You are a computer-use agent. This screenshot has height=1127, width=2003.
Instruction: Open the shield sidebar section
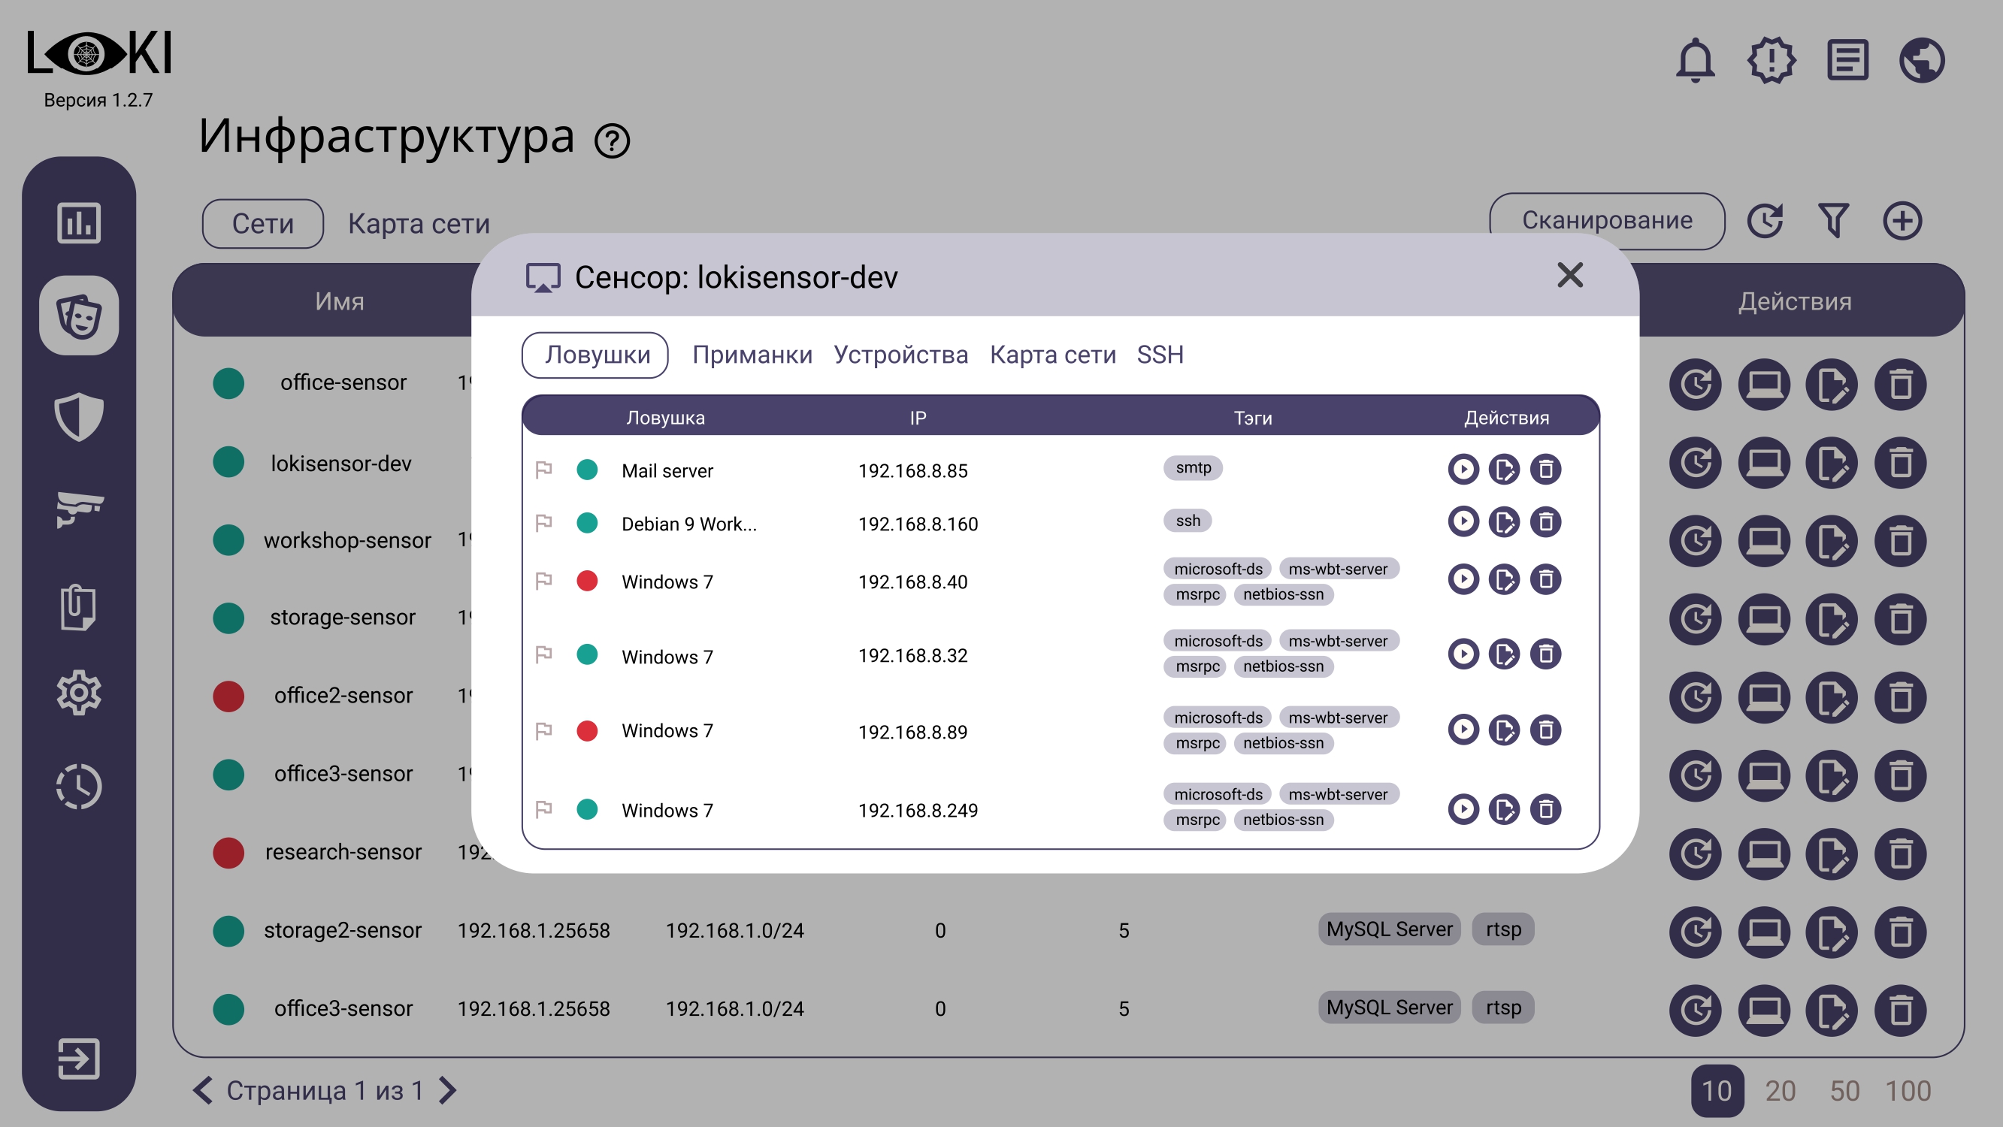[78, 416]
